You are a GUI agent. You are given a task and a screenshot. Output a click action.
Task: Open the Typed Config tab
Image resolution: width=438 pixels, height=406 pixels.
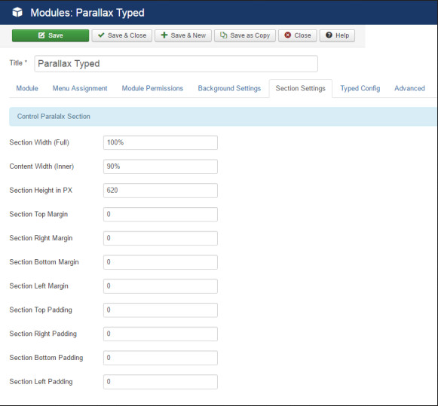pyautogui.click(x=360, y=88)
